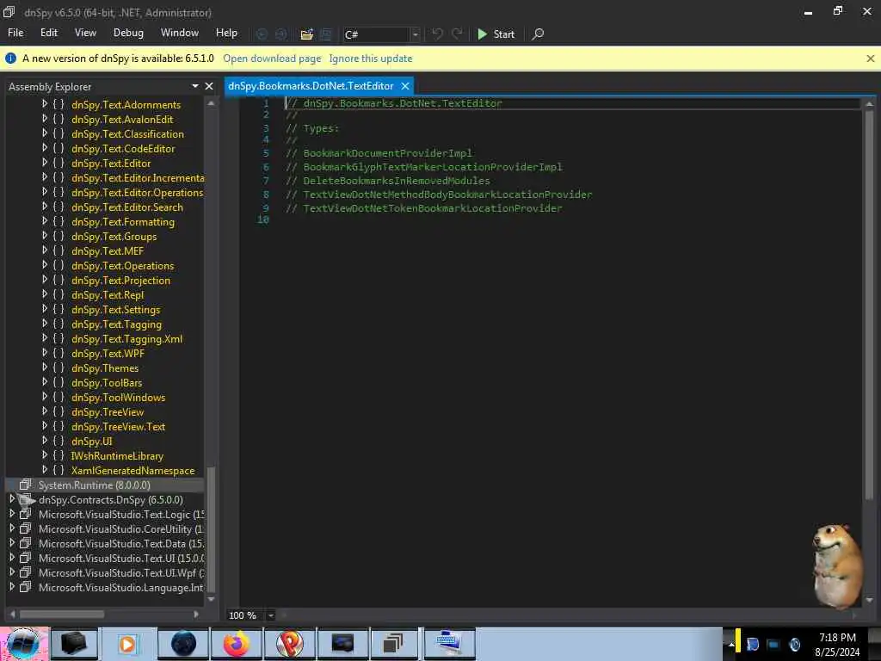Click the dnSpy stacked-windows taskbar icon
Viewport: 881px width, 661px height.
pyautogui.click(x=393, y=644)
